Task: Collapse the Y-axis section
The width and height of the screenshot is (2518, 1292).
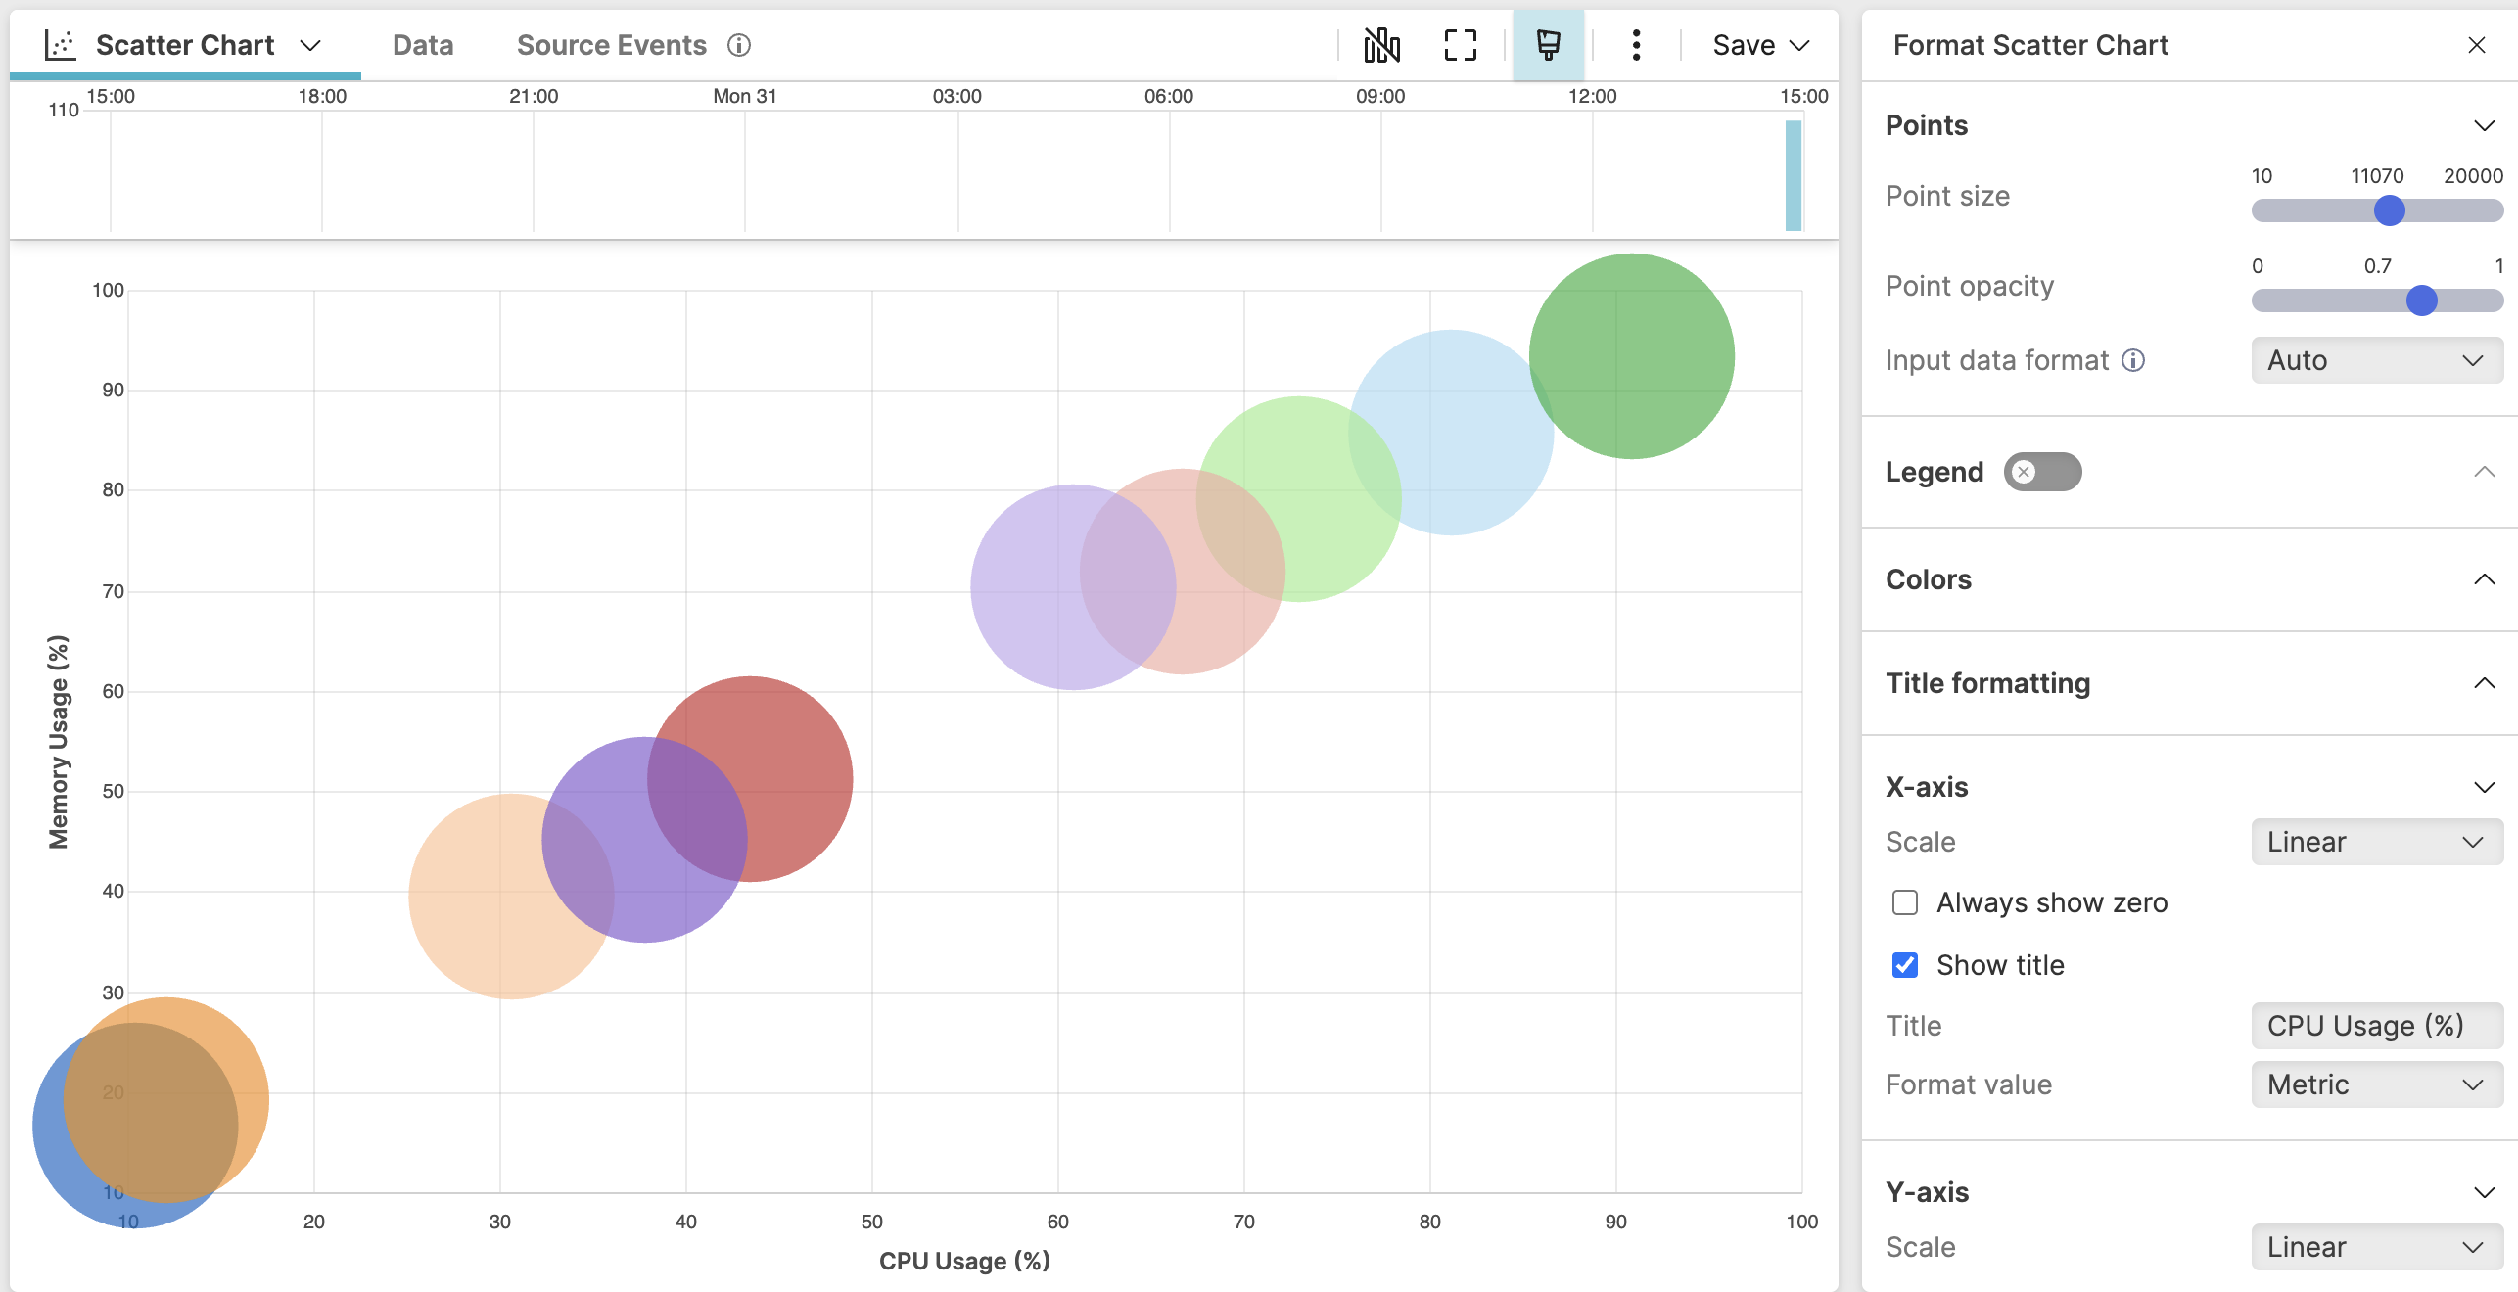Action: click(x=2484, y=1192)
